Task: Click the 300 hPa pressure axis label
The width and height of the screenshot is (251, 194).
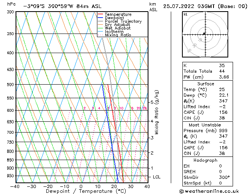Action: [11, 12]
